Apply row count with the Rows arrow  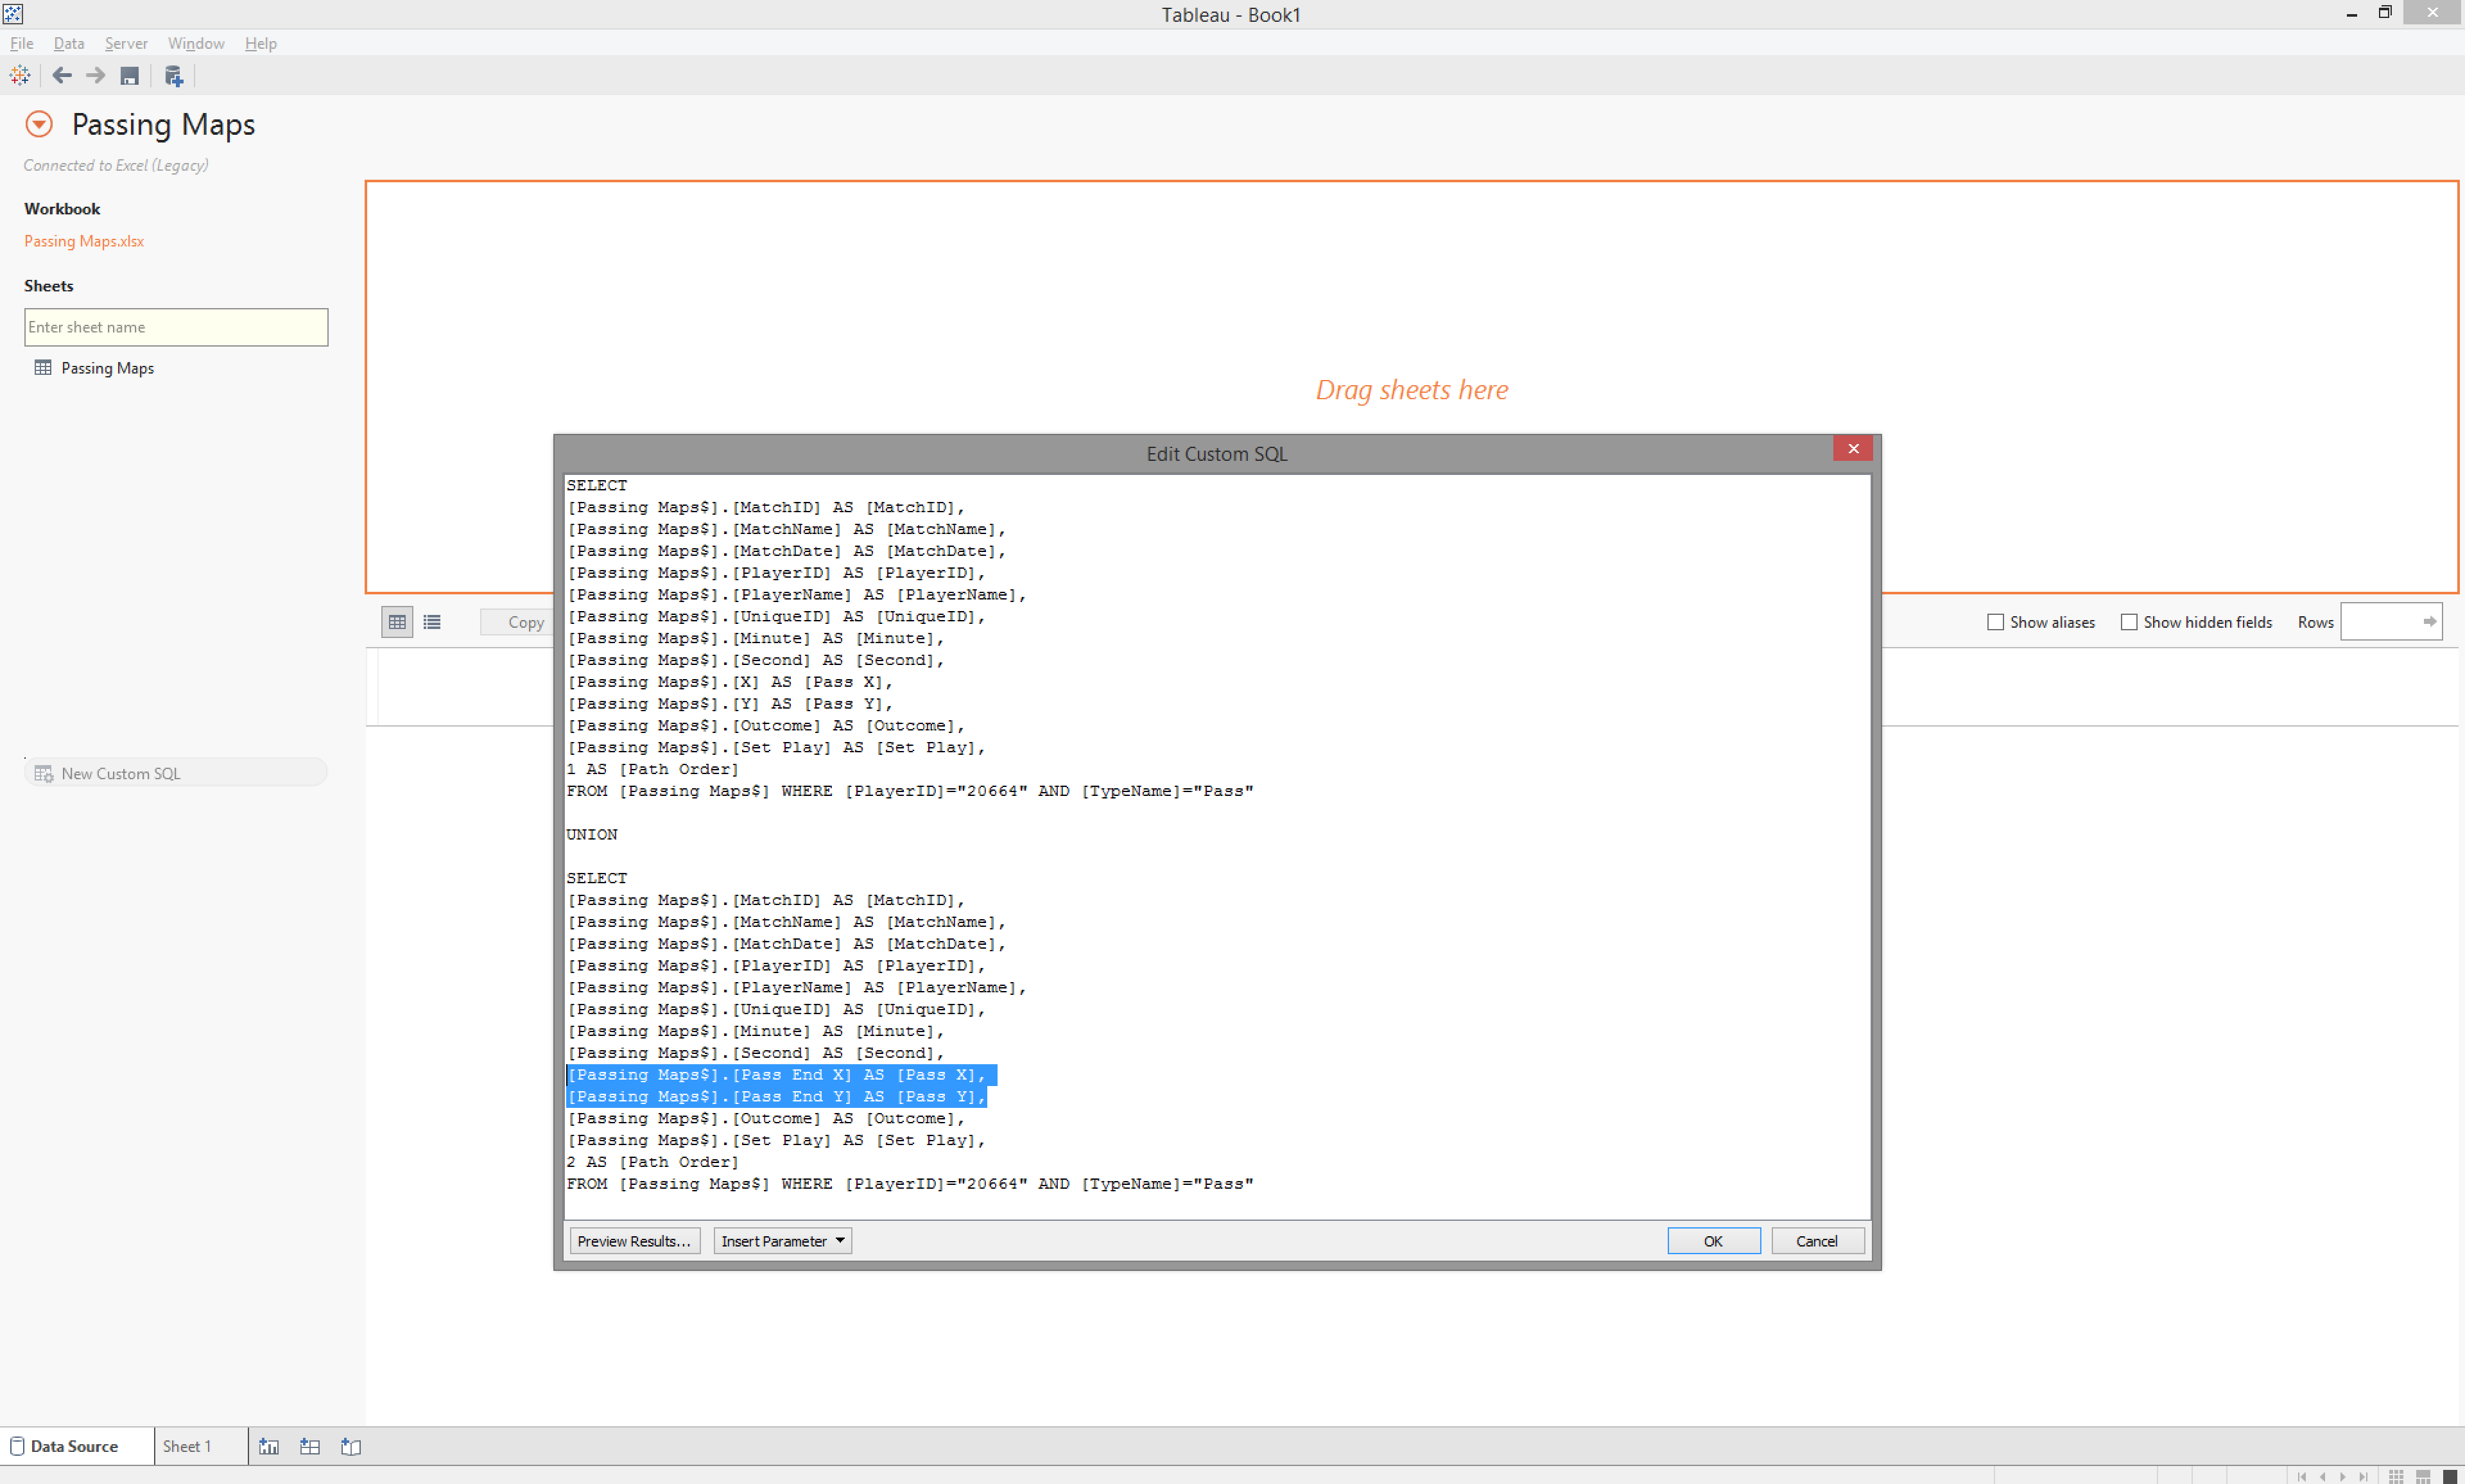pyautogui.click(x=2430, y=622)
